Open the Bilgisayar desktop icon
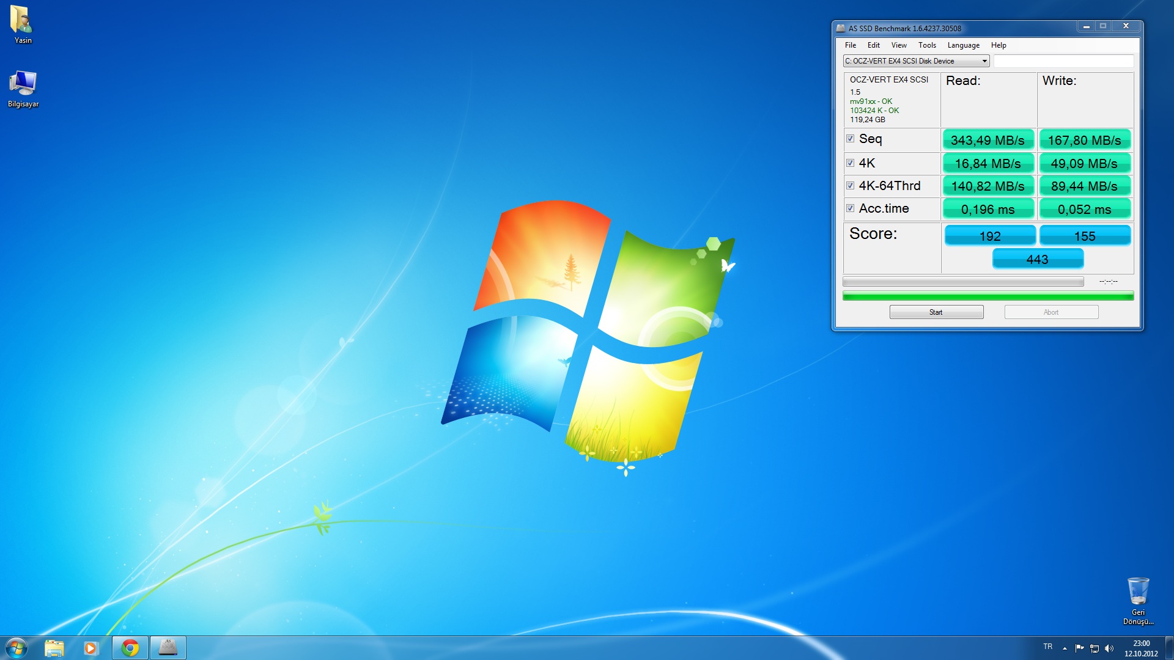 coord(23,89)
